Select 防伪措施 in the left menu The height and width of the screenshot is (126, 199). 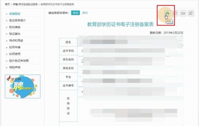click(15, 27)
